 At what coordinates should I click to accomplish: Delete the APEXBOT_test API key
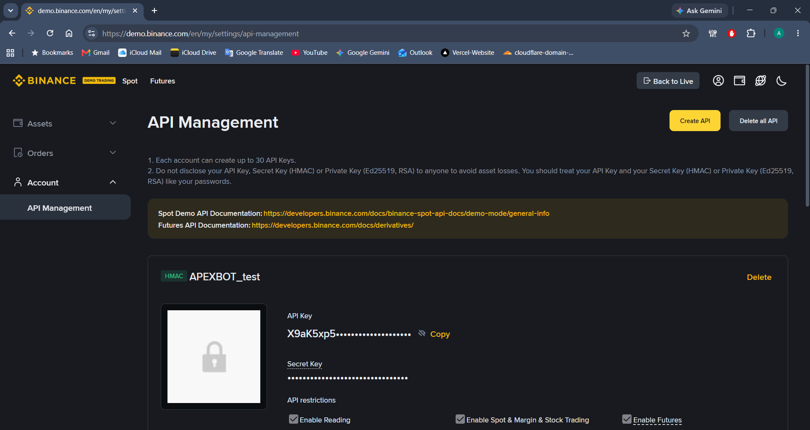759,277
